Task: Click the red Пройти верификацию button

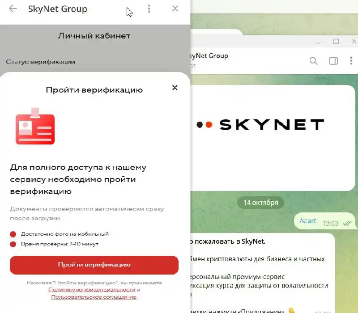Action: click(x=94, y=265)
